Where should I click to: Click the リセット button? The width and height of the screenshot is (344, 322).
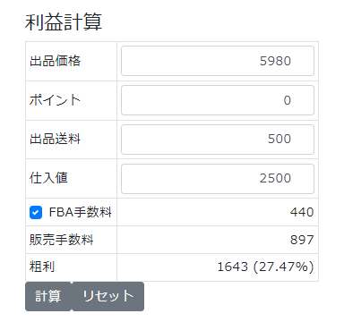[x=108, y=296]
